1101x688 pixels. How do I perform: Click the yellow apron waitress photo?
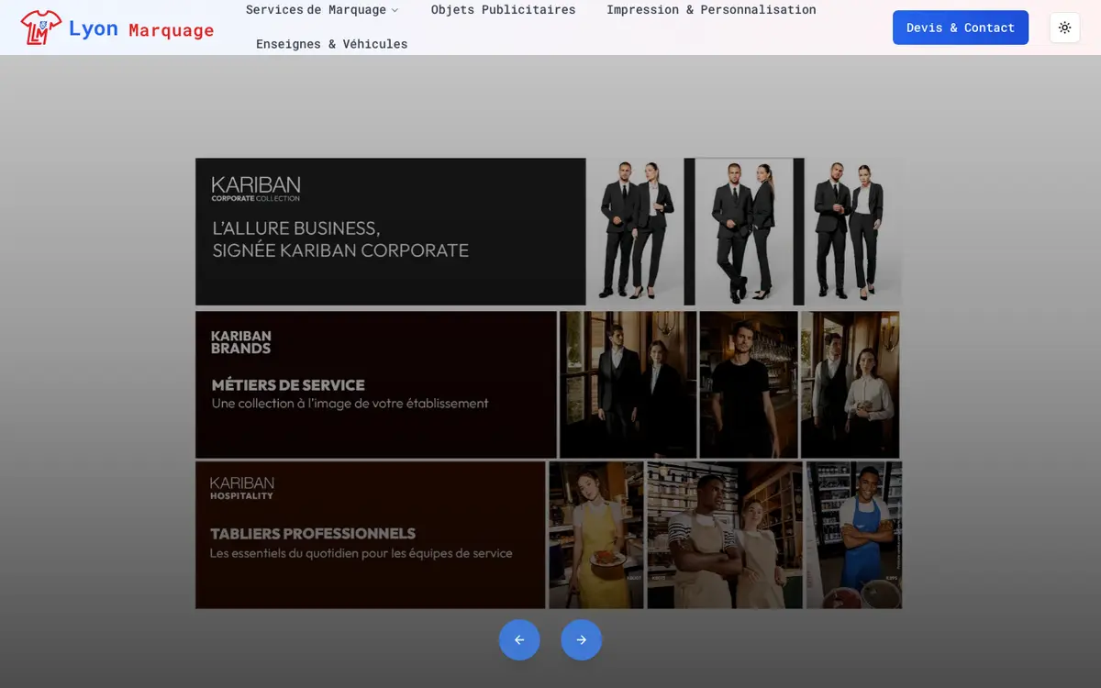(x=596, y=535)
